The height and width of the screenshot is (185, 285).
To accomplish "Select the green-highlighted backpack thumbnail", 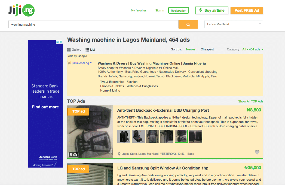I will coord(181,136).
